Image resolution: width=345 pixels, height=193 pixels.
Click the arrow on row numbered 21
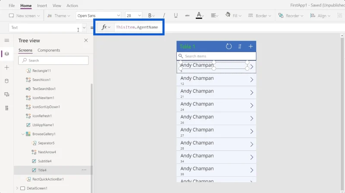click(x=252, y=93)
